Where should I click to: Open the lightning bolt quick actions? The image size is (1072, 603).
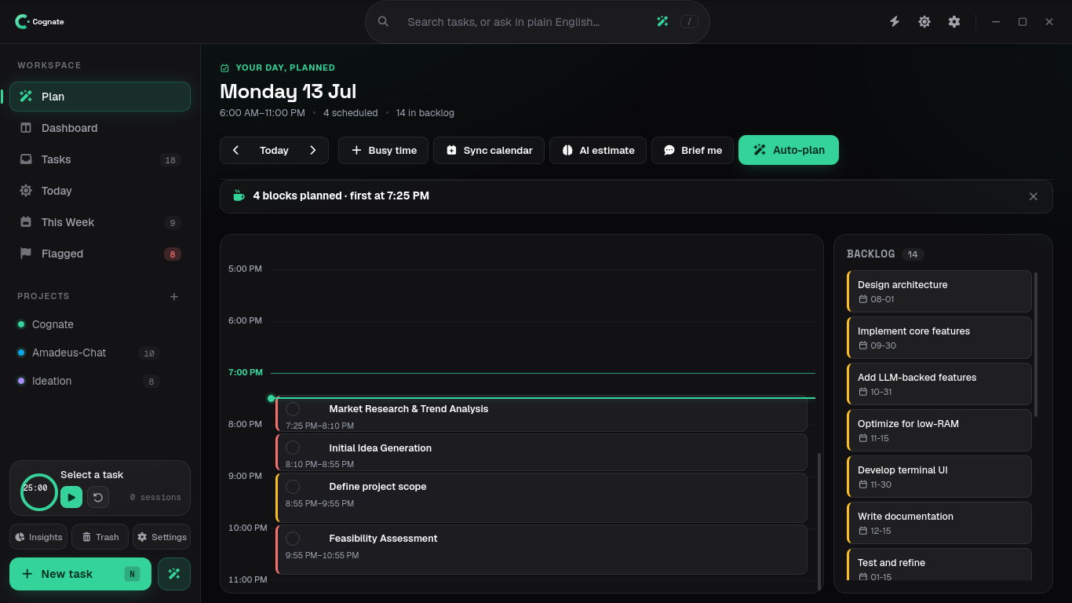click(895, 22)
